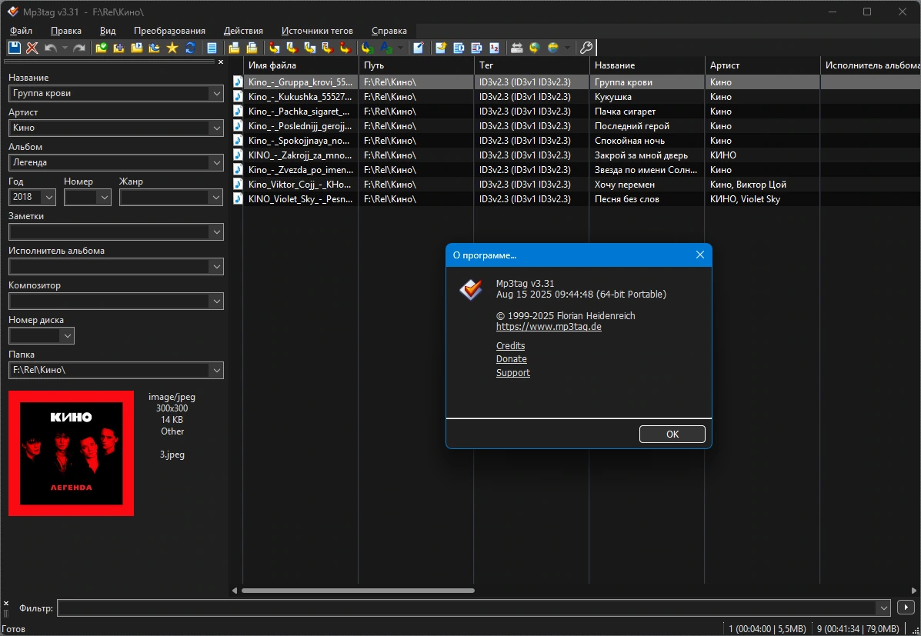Click the folder icon with green checkmark

(x=102, y=48)
